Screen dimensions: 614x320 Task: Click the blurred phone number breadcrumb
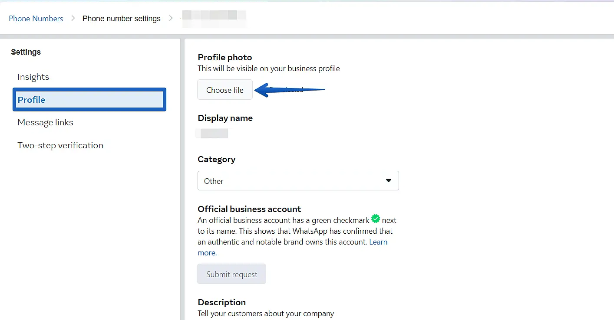214,18
